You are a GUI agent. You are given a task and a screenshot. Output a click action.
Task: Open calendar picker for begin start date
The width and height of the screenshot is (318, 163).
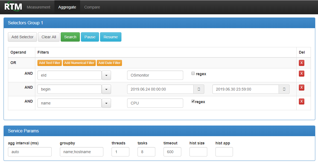click(199, 89)
